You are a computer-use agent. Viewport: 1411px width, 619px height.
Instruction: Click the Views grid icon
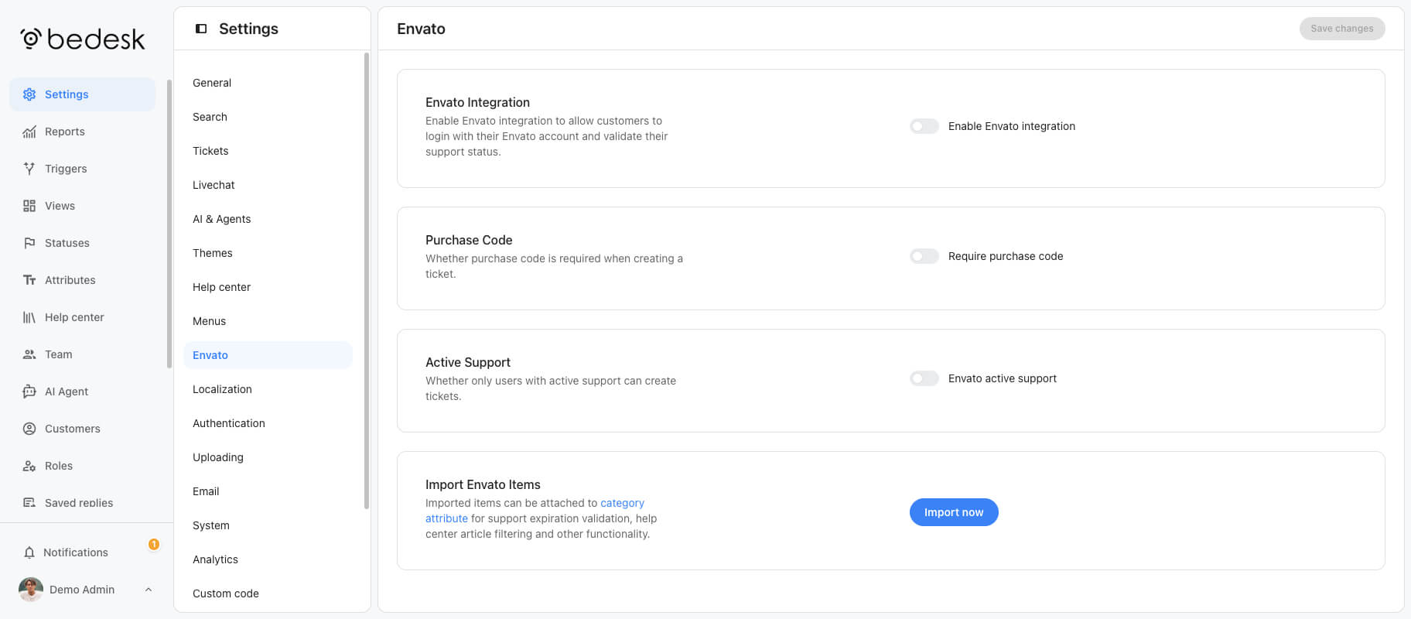29,206
